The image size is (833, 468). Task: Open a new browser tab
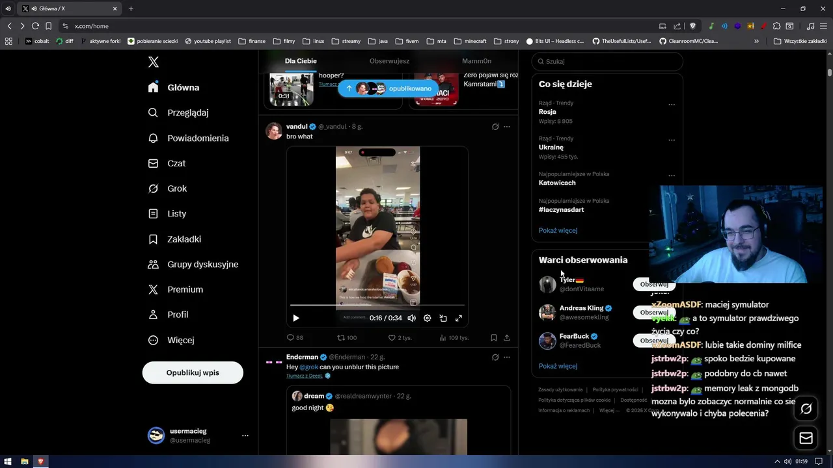pos(131,8)
